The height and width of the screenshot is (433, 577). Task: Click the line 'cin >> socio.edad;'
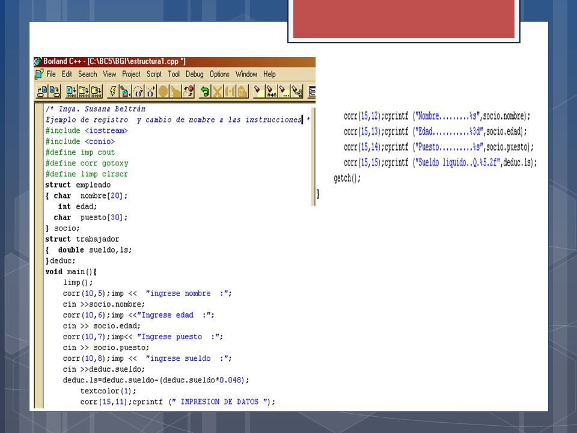click(x=102, y=326)
